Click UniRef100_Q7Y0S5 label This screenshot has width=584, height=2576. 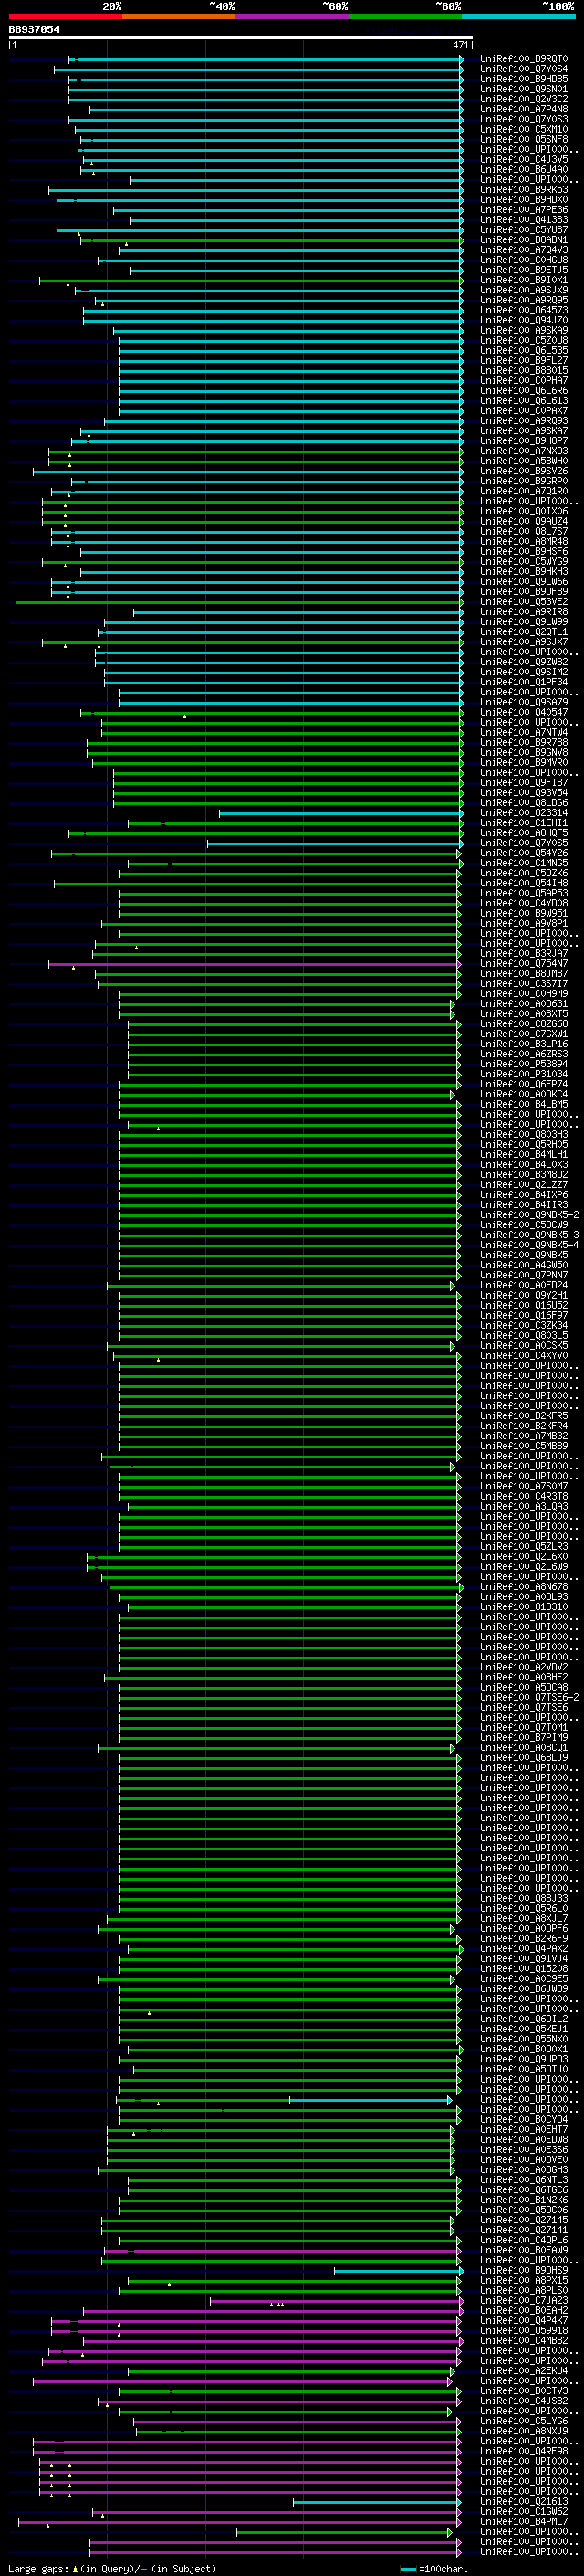pyautogui.click(x=523, y=843)
